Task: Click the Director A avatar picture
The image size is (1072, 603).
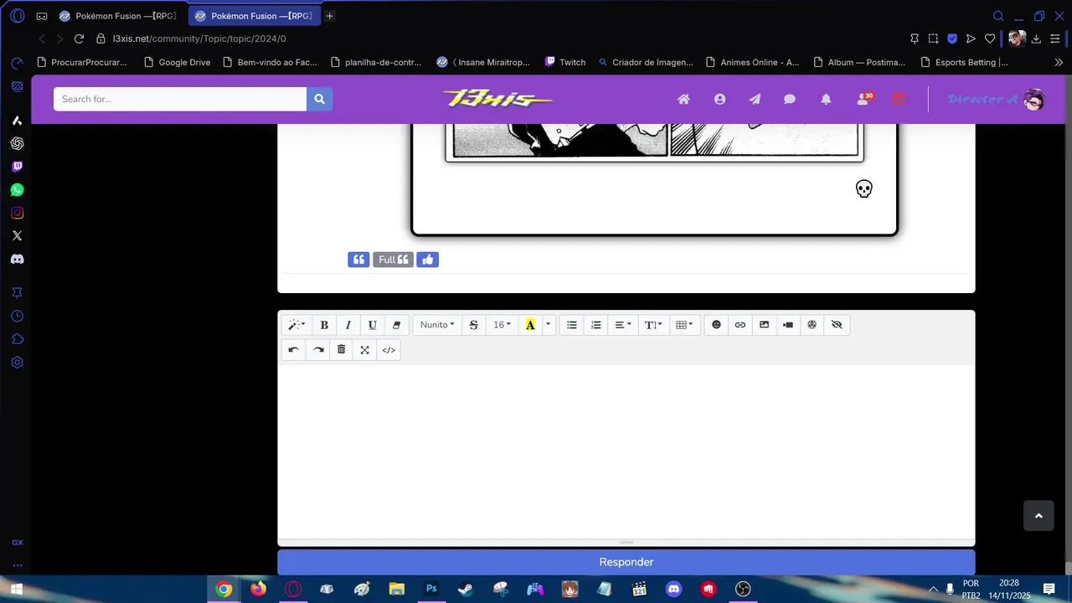Action: [1034, 100]
